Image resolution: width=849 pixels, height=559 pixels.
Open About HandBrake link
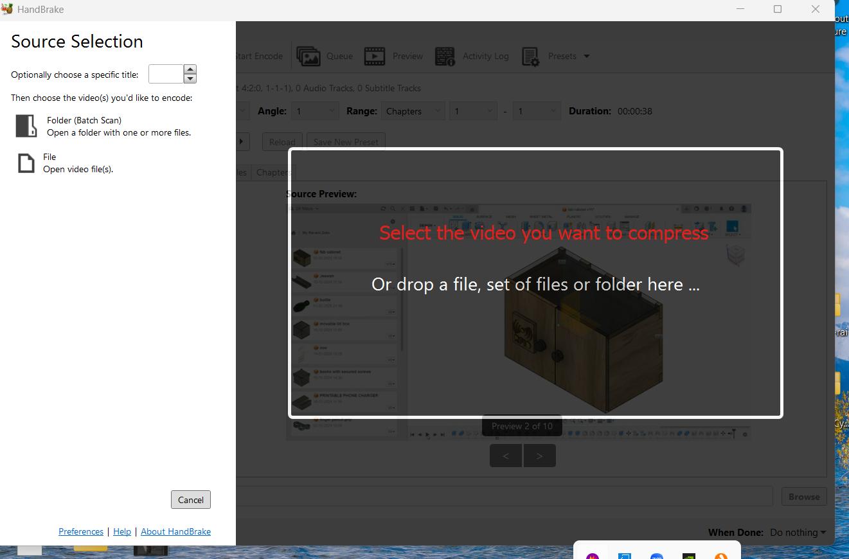[175, 531]
